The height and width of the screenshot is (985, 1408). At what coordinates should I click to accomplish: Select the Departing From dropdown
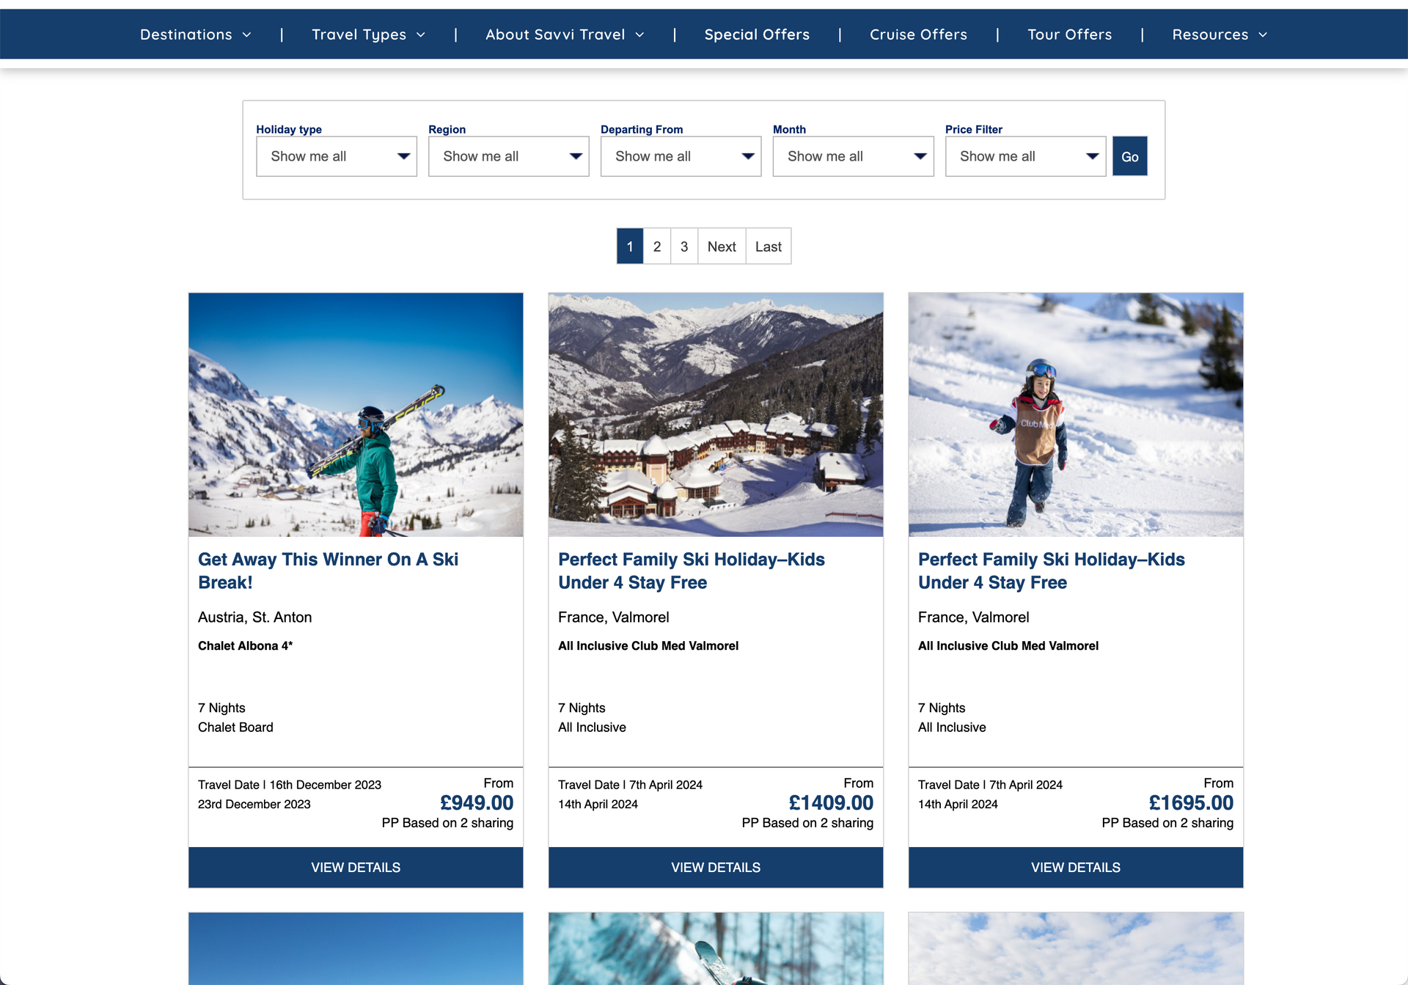[681, 156]
